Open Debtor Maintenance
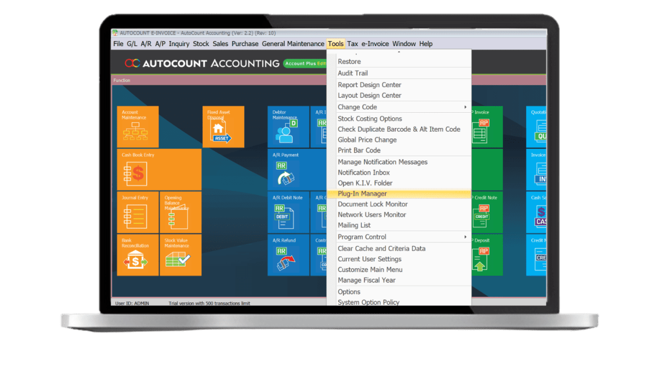657x369 pixels. (x=287, y=127)
